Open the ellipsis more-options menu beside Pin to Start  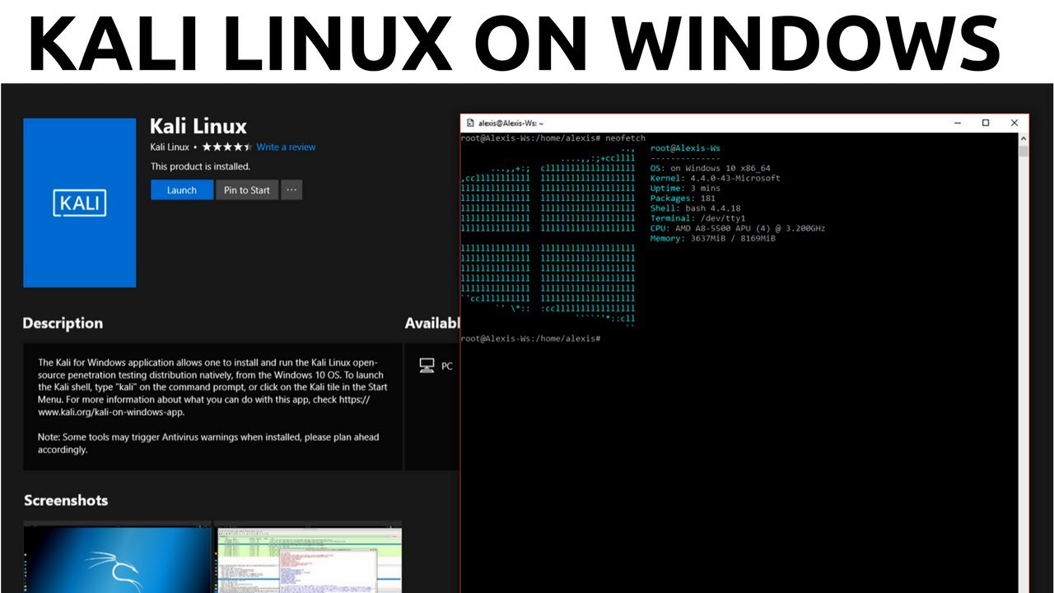291,189
